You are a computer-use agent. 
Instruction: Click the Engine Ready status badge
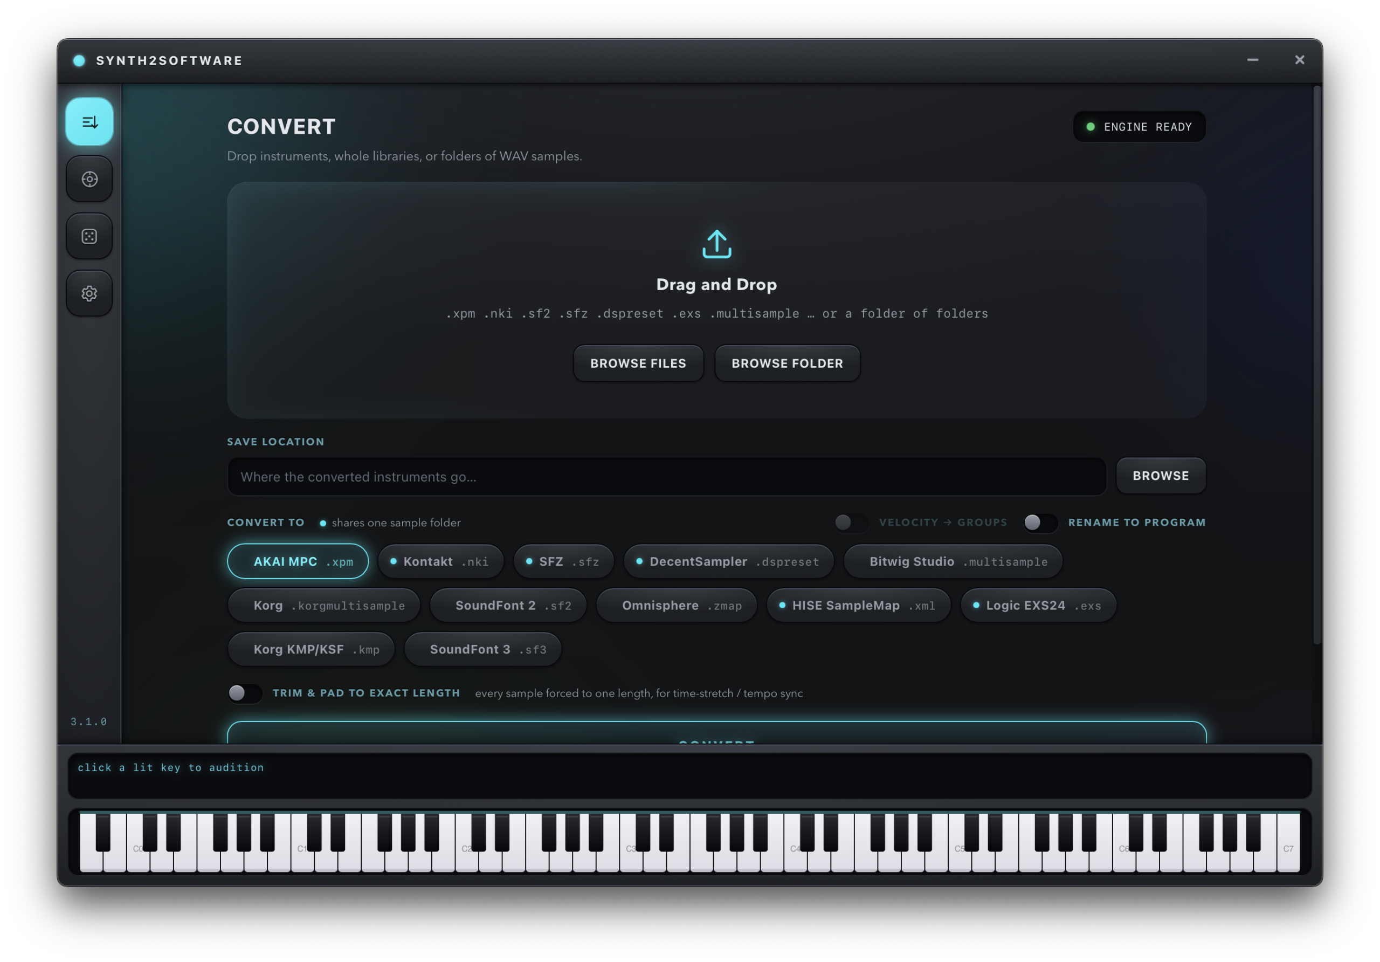pos(1139,127)
